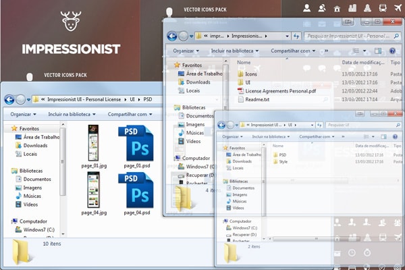
Task: Select License Agreements Personal.pdf
Action: pyautogui.click(x=277, y=91)
